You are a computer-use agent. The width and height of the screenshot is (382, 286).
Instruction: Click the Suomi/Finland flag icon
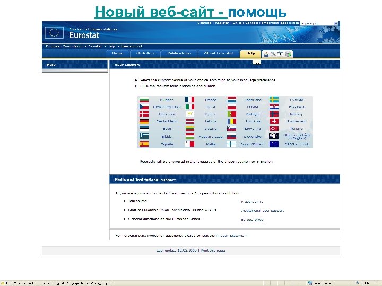coord(232,144)
